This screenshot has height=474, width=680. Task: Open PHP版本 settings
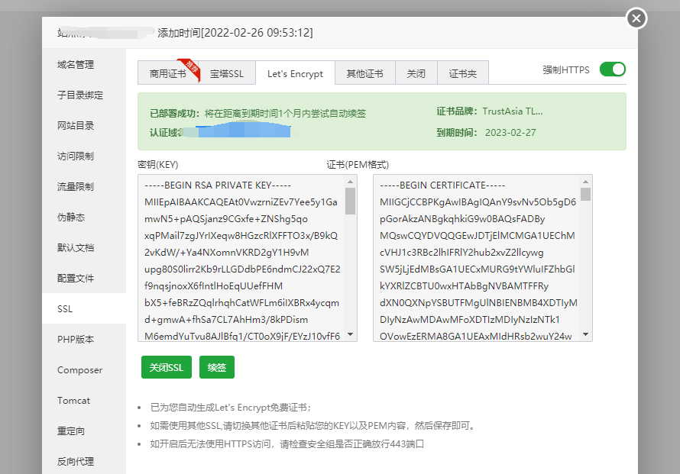click(x=84, y=339)
